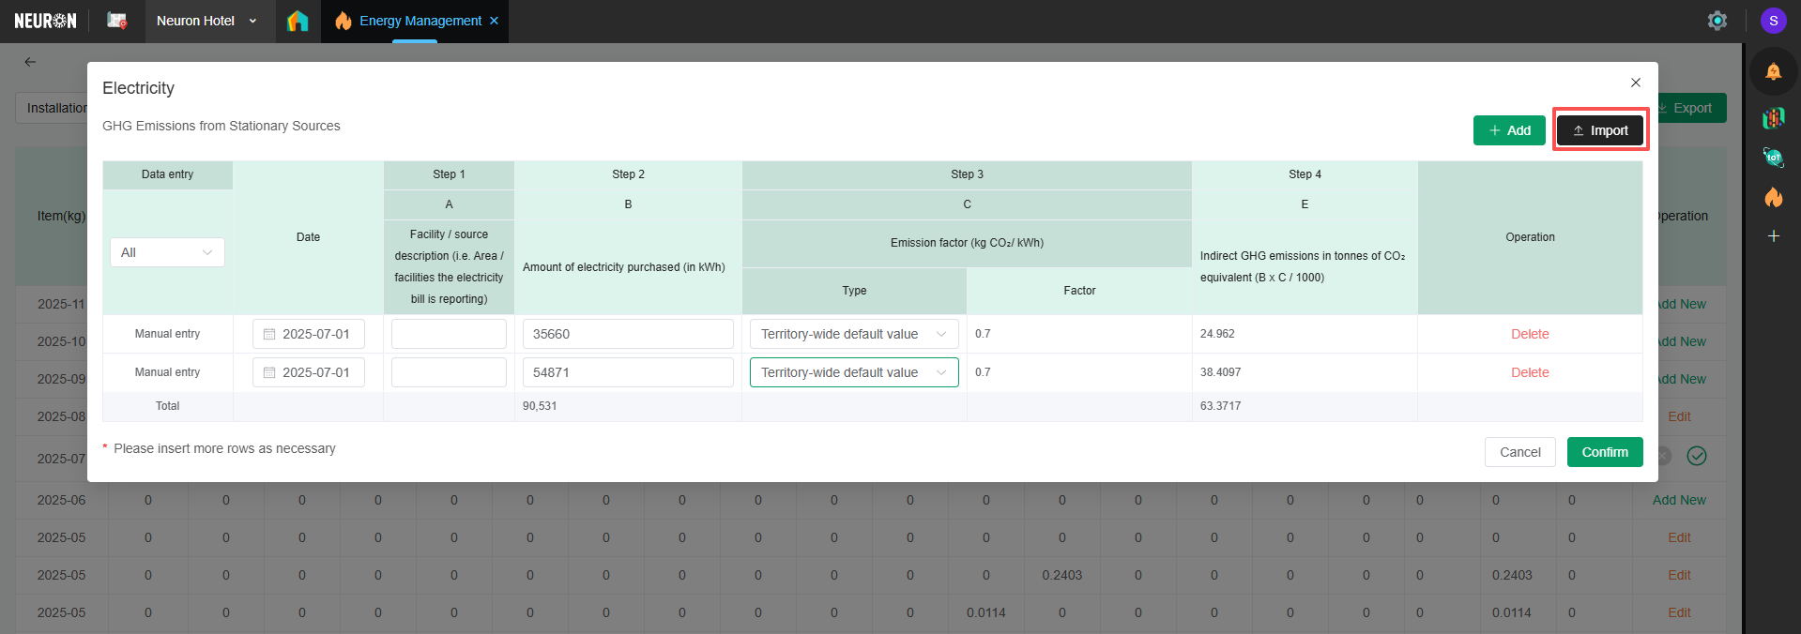Image resolution: width=1801 pixels, height=634 pixels.
Task: Open the first row date picker
Action: [x=308, y=334]
